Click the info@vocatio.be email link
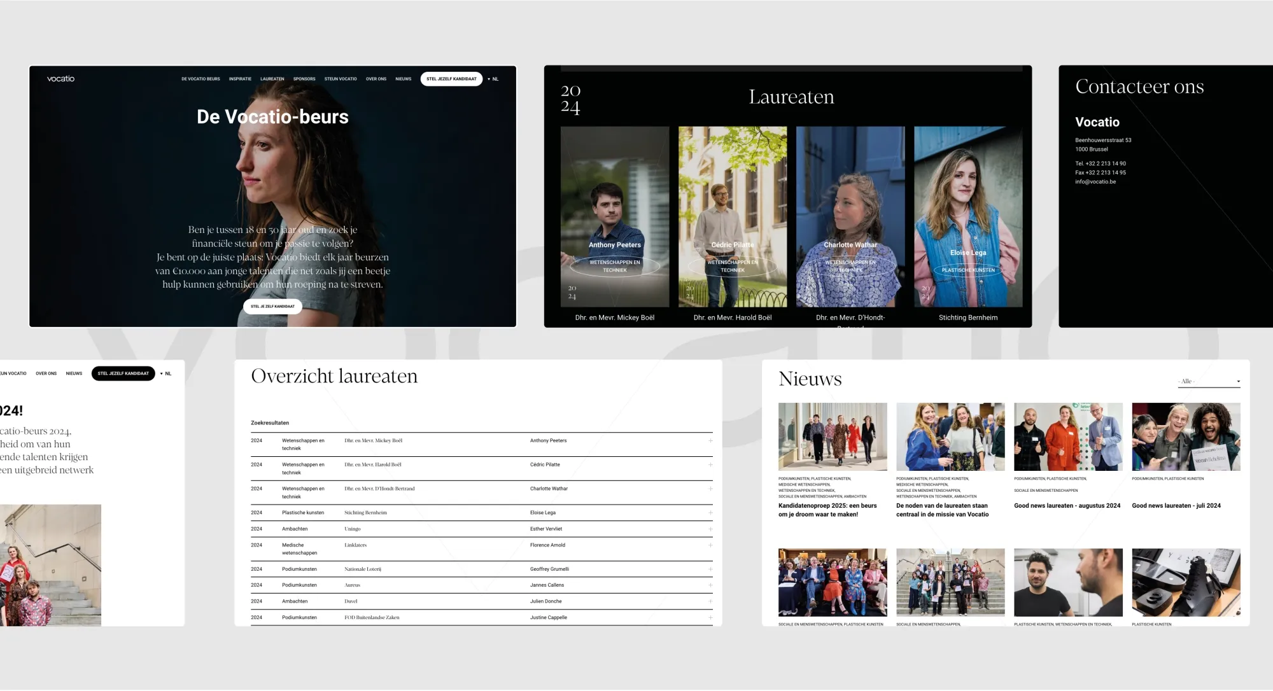Image resolution: width=1273 pixels, height=691 pixels. tap(1095, 182)
